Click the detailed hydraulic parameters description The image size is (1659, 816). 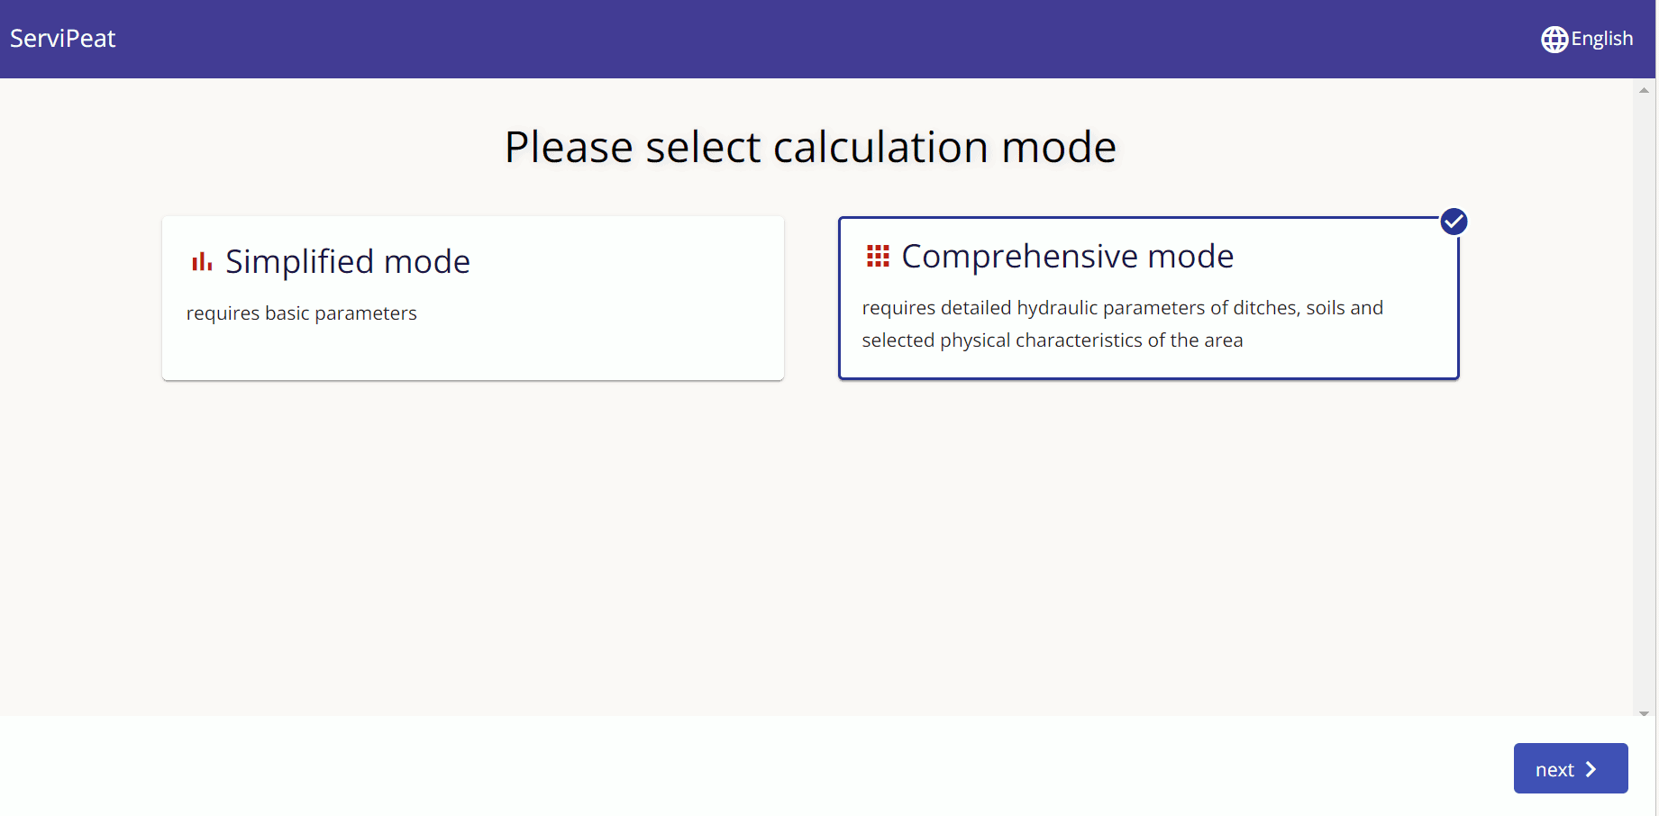pos(1123,324)
